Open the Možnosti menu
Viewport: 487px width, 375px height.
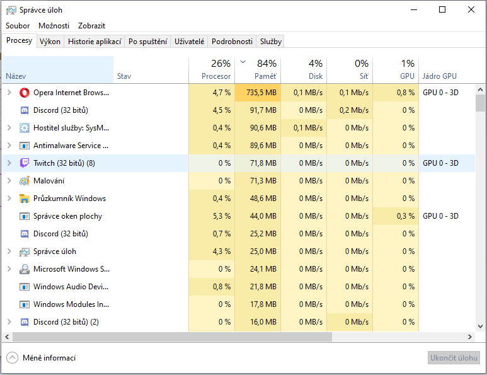[x=54, y=26]
